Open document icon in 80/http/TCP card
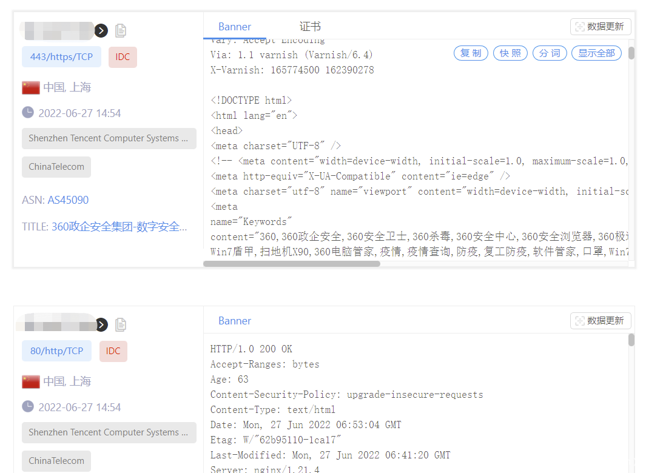Screen dimensions: 646x473 coord(121,324)
